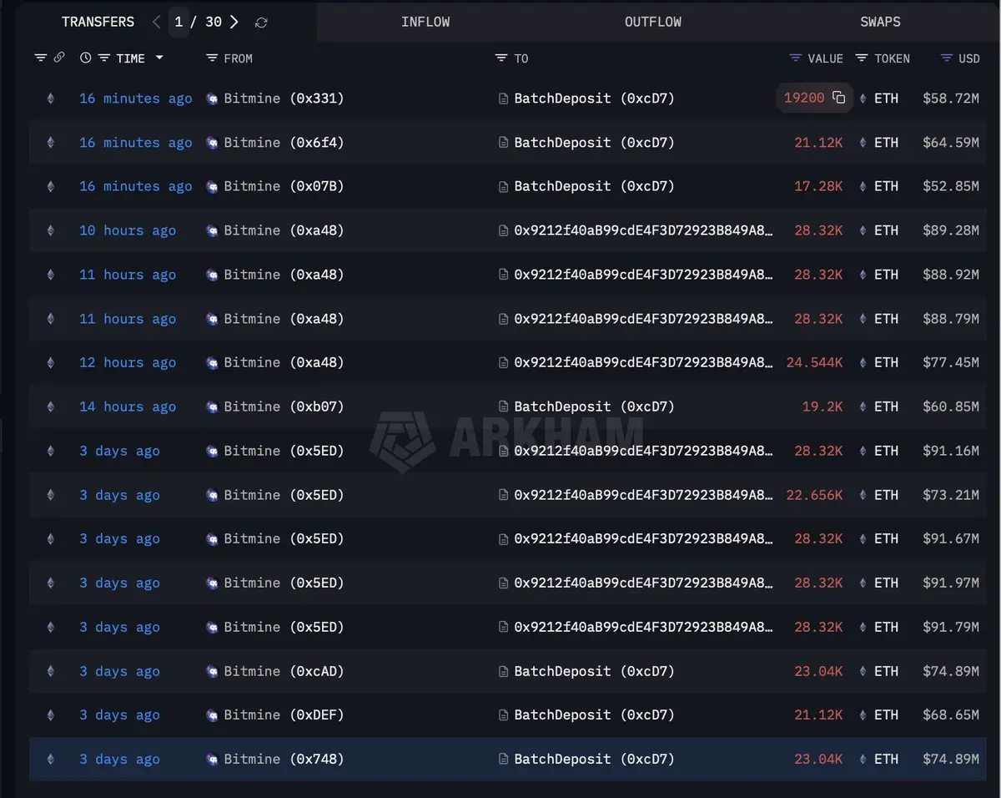Go to the previous transfers page
Viewport: 1001px width, 798px height.
[156, 22]
